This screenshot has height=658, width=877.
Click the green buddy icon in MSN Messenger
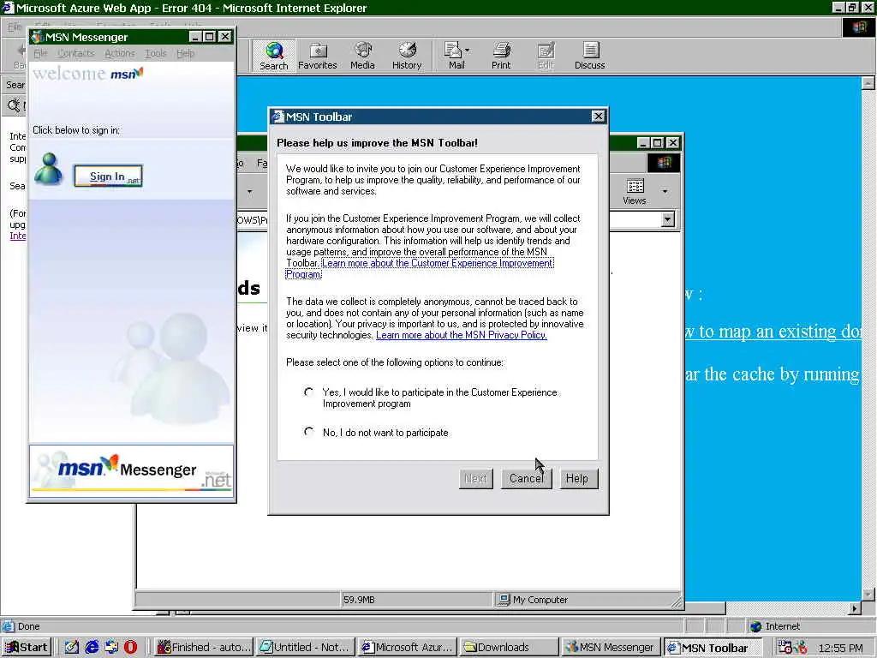pyautogui.click(x=49, y=169)
